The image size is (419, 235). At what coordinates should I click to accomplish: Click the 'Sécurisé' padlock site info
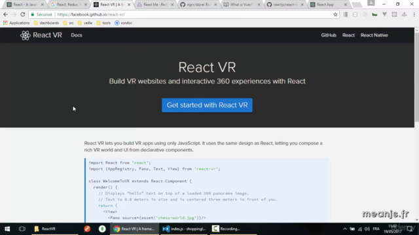coord(42,14)
